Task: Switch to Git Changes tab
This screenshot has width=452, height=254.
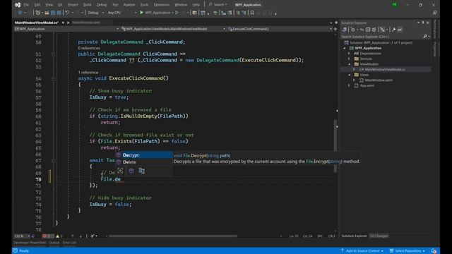Action: pos(379,236)
